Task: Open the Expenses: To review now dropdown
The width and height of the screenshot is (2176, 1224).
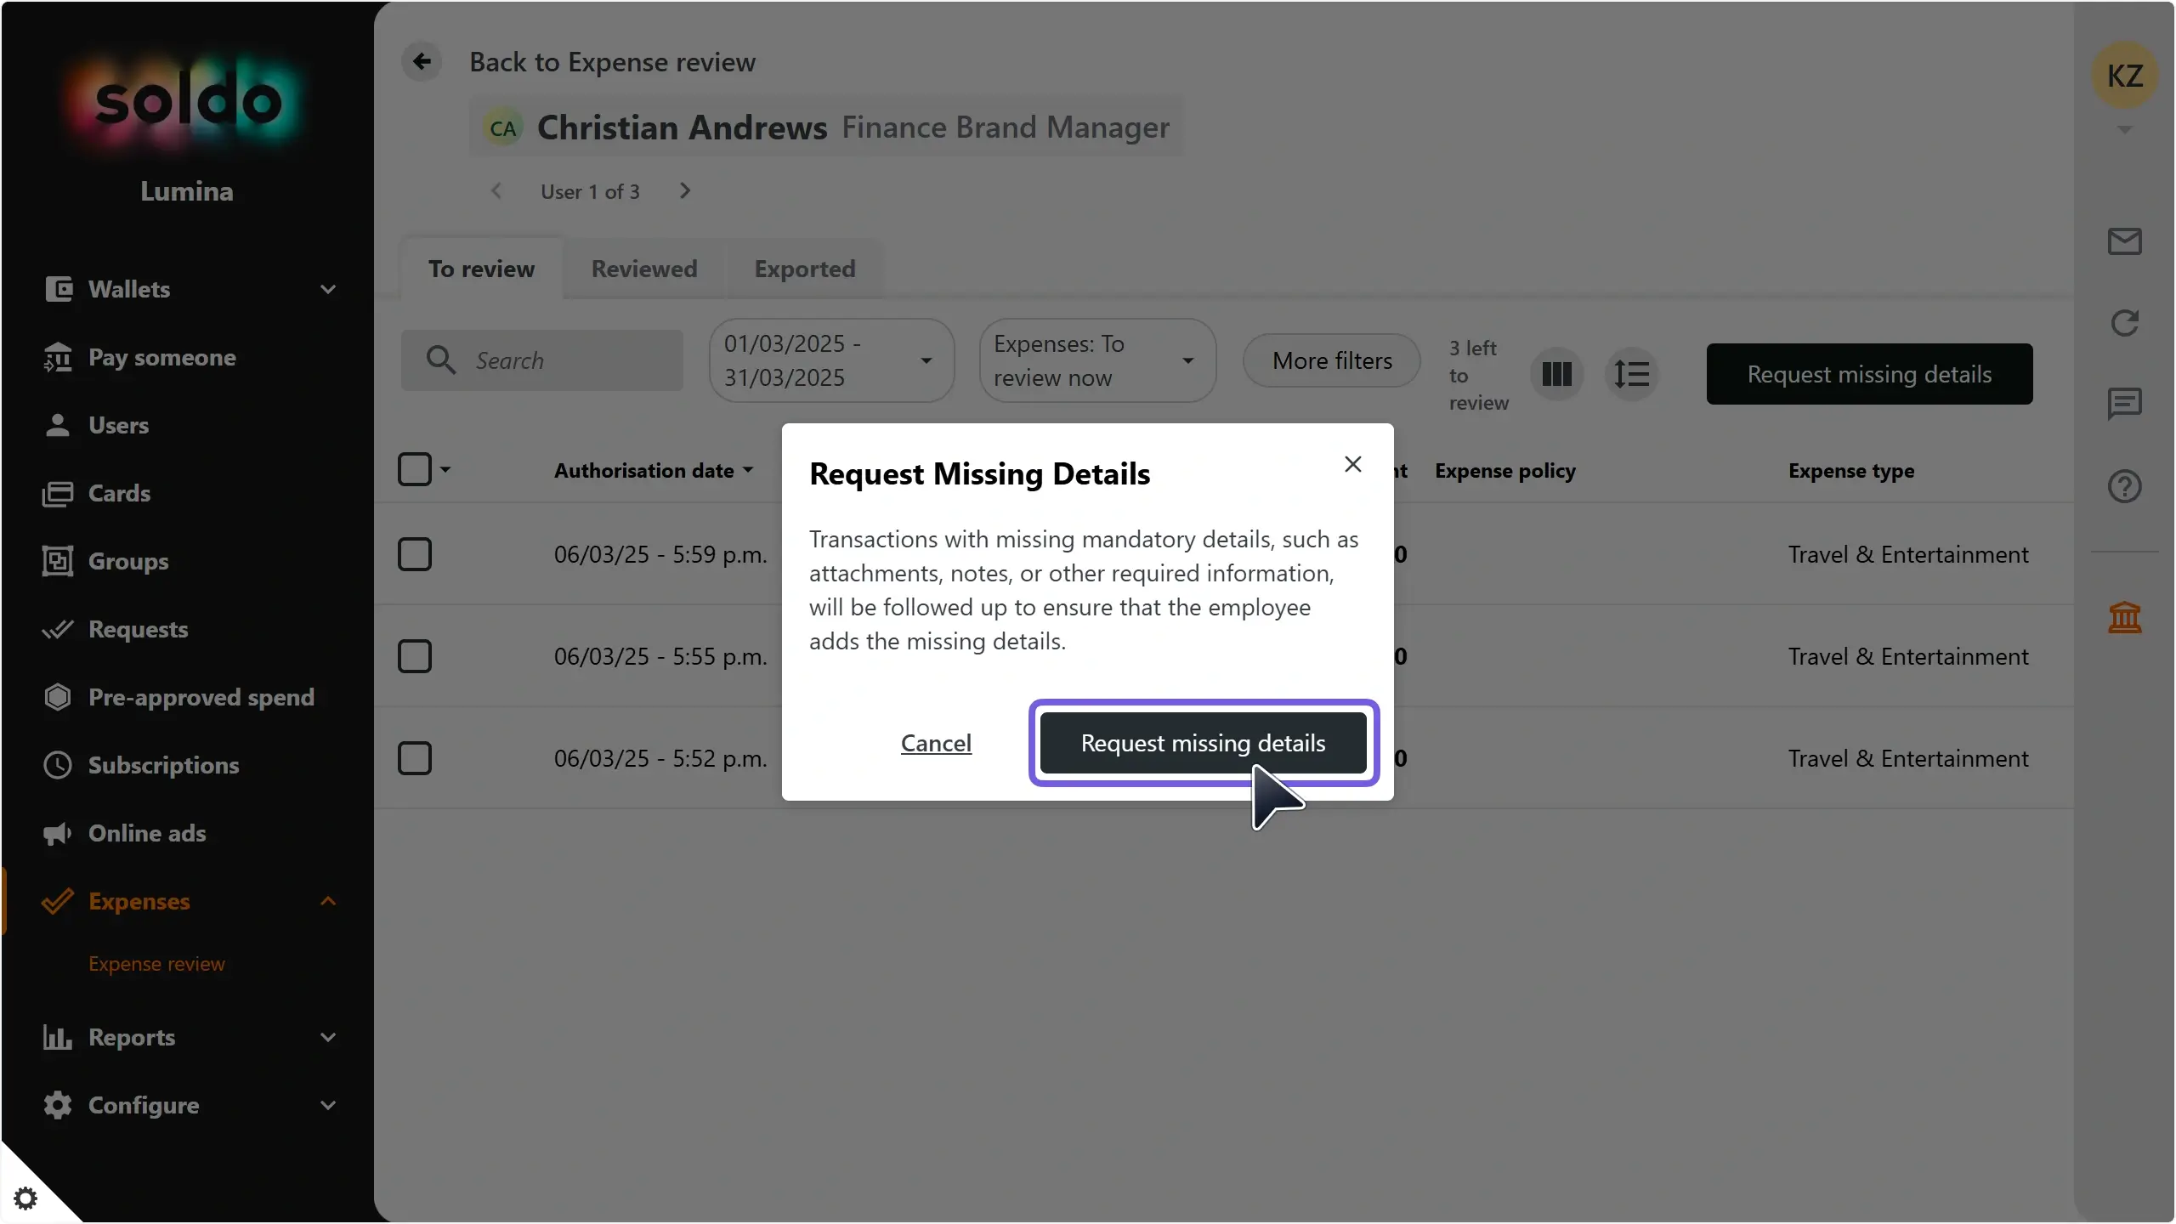Action: 1097,360
